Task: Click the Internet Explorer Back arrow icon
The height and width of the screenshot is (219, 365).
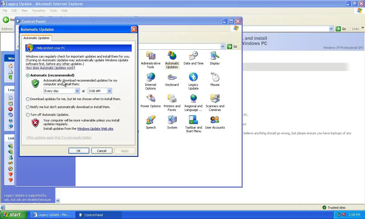Action: point(6,20)
